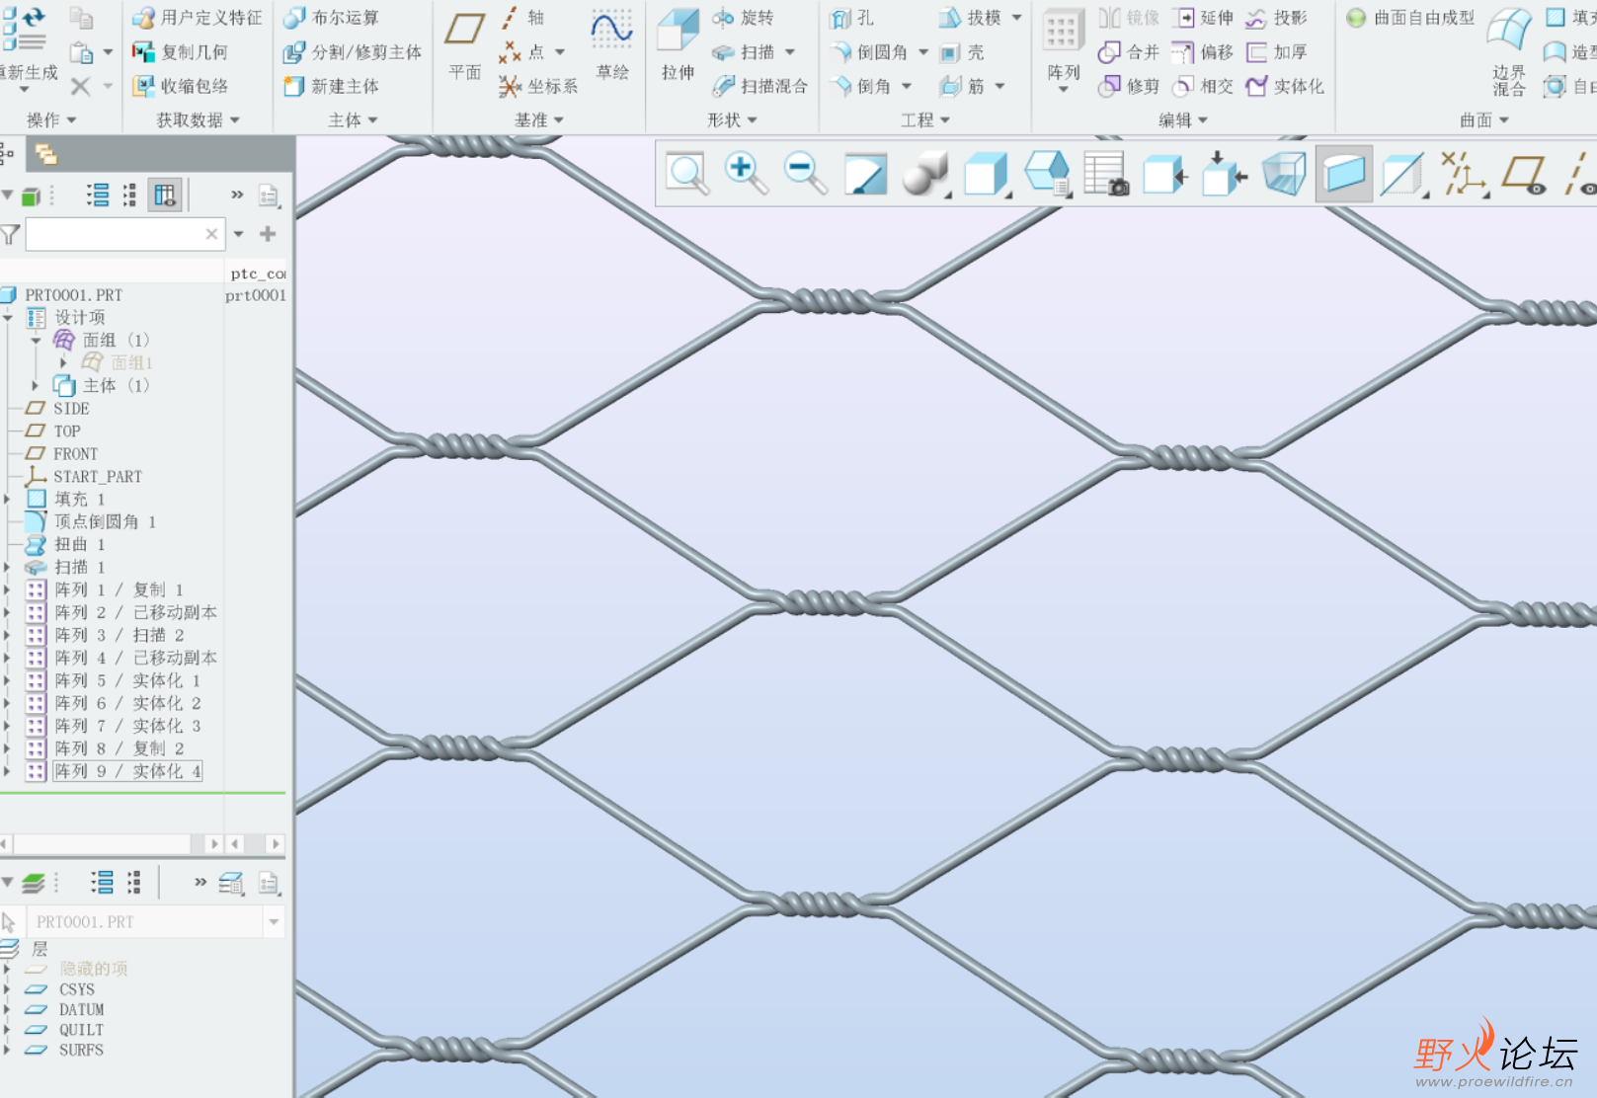The image size is (1597, 1098).
Task: Create a 坐标系 (Coordinate System)
Action: click(x=538, y=87)
